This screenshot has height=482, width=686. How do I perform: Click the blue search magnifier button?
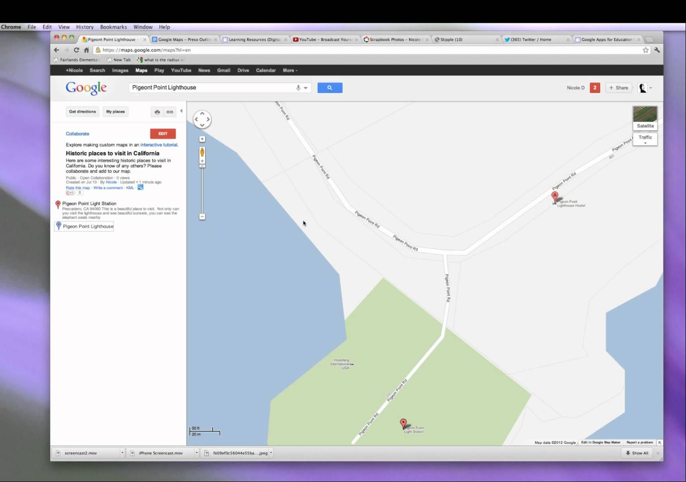330,88
